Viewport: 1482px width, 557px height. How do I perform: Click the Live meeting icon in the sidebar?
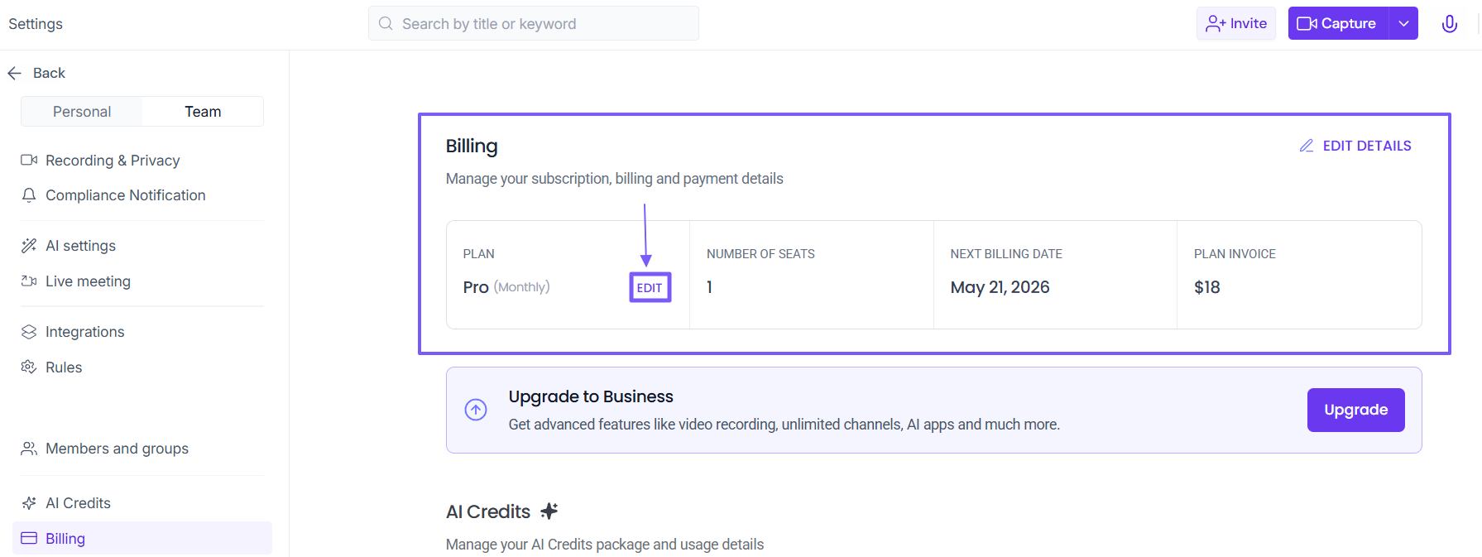(x=29, y=281)
